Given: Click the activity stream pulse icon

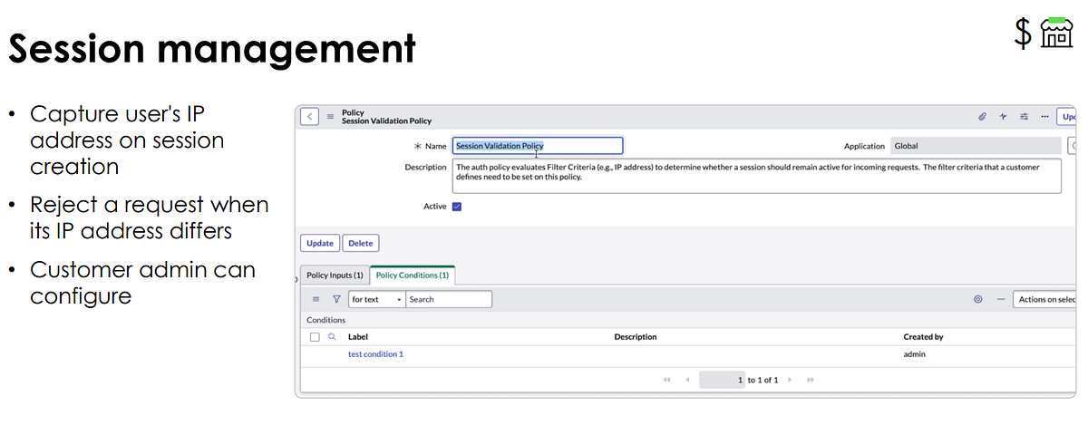Looking at the screenshot, I should click(x=1003, y=116).
